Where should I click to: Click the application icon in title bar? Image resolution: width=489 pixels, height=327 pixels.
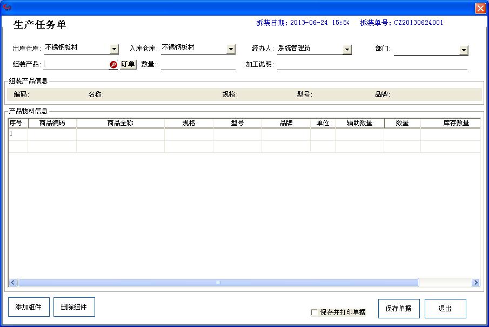(7, 7)
